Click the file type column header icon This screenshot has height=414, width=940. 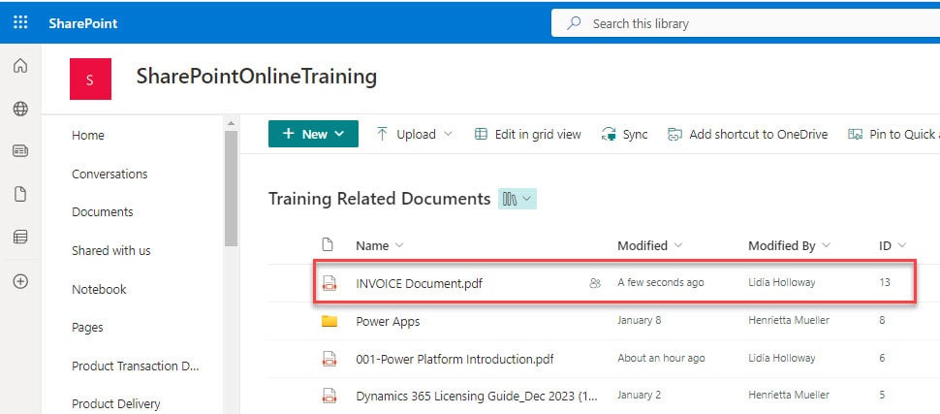(327, 244)
